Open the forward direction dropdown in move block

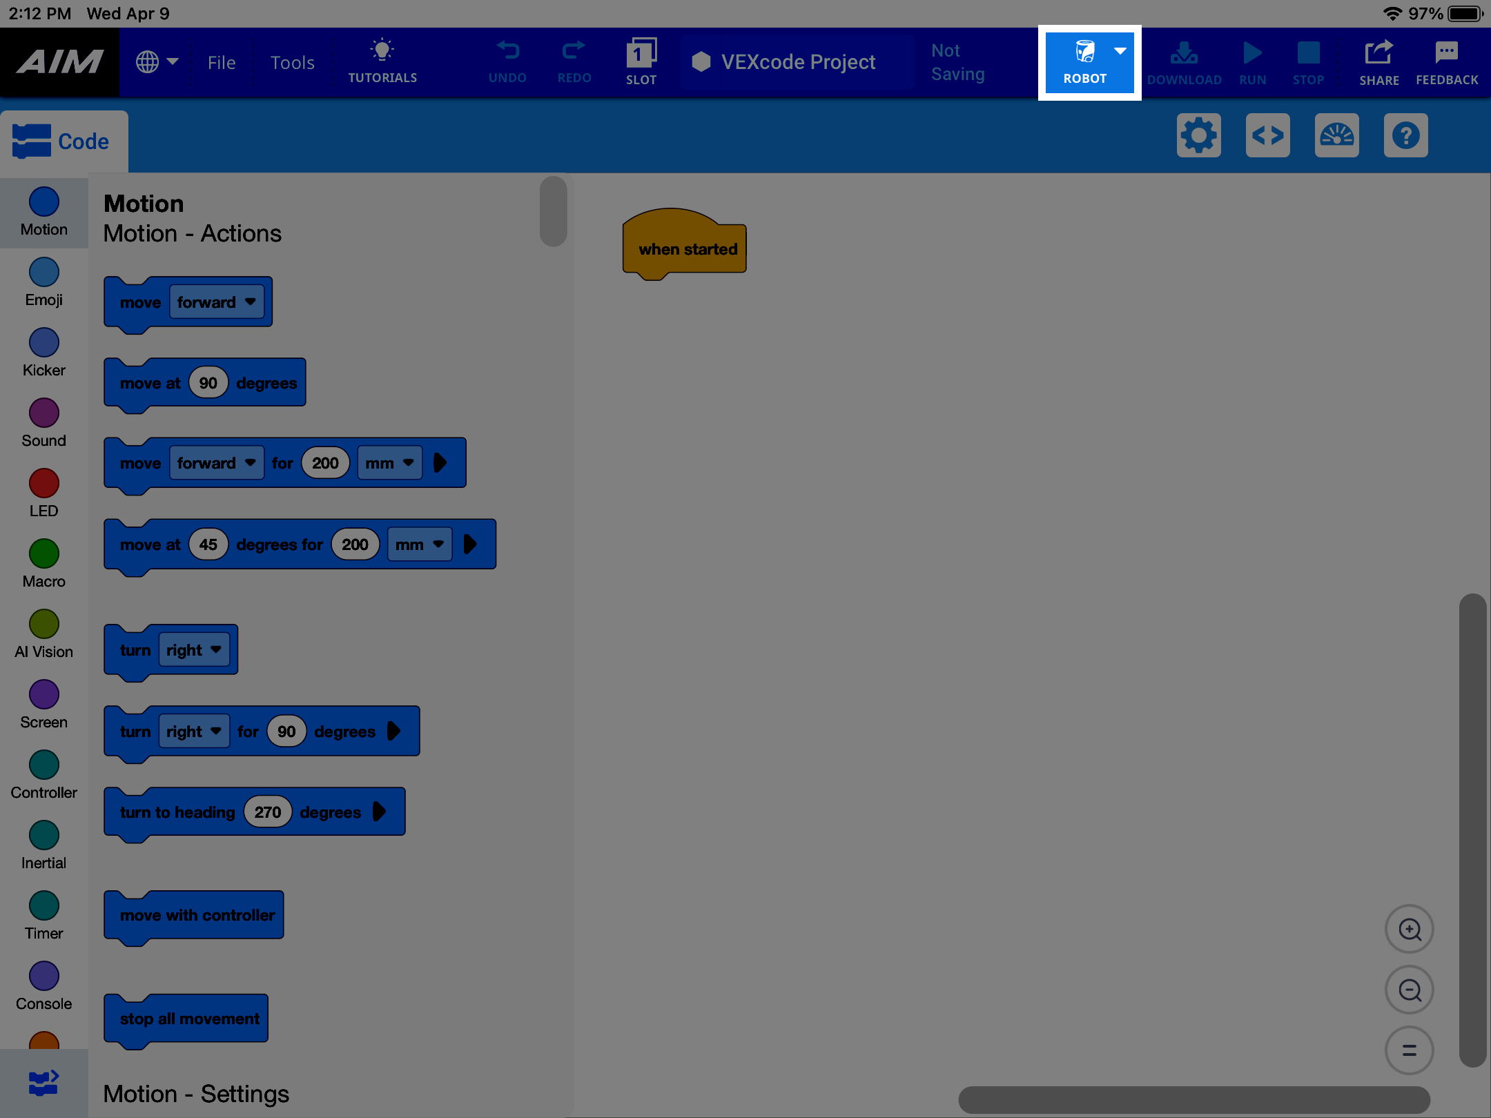click(x=216, y=302)
